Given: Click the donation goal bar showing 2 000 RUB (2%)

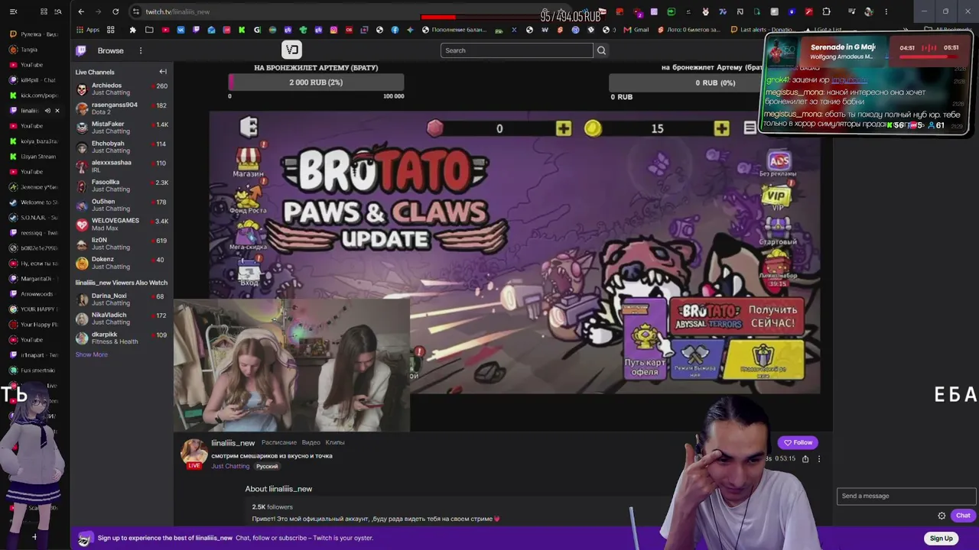Looking at the screenshot, I should (316, 82).
